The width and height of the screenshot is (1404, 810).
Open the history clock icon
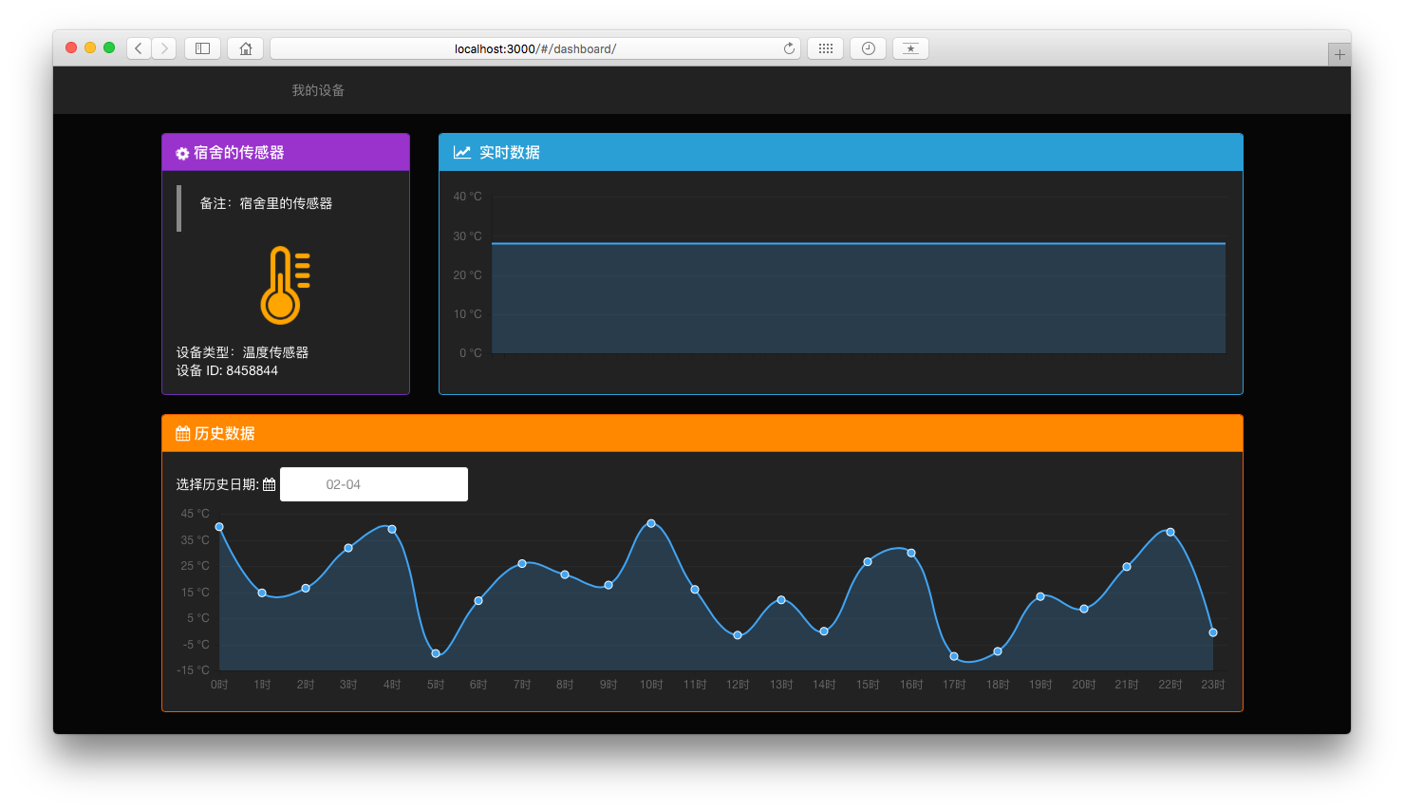point(868,48)
